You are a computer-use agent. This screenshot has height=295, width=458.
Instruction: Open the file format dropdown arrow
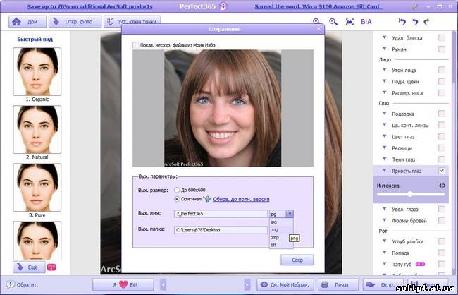coord(290,214)
